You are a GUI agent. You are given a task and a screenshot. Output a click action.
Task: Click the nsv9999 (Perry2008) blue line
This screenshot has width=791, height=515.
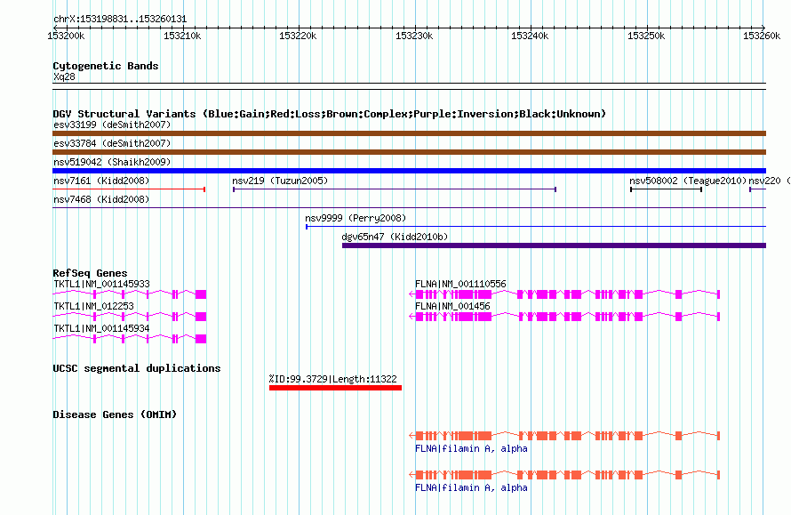536,227
